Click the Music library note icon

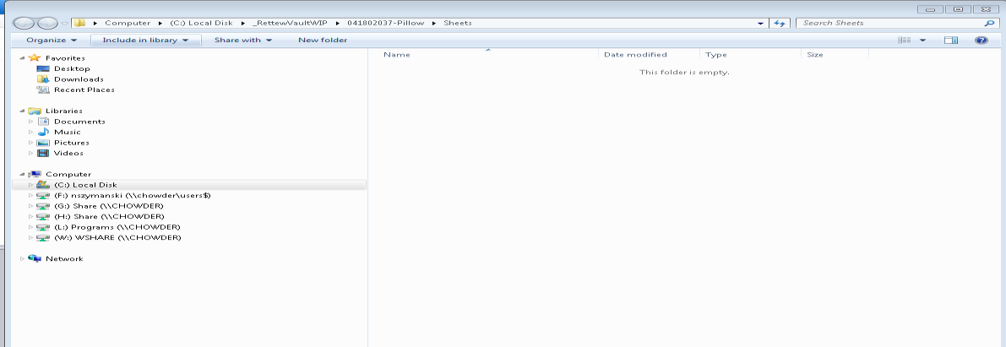pyautogui.click(x=43, y=132)
